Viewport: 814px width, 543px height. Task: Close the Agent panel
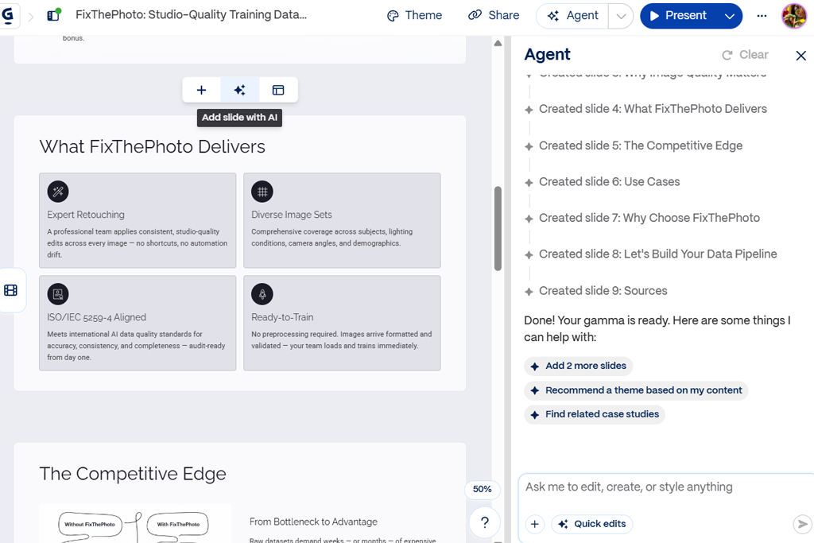click(801, 56)
